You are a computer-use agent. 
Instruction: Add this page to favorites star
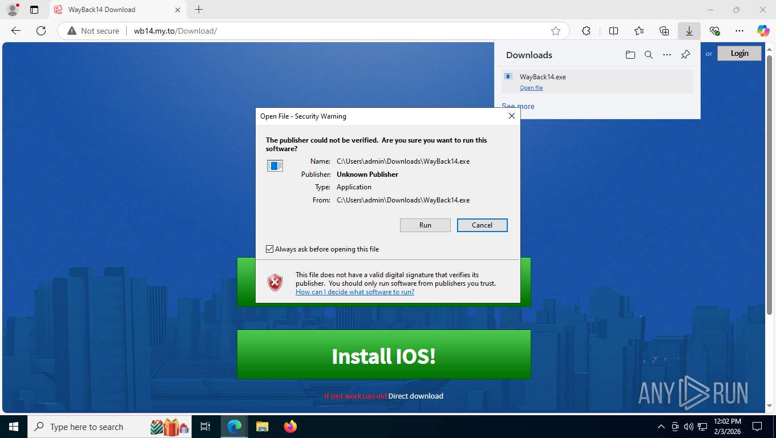(556, 31)
